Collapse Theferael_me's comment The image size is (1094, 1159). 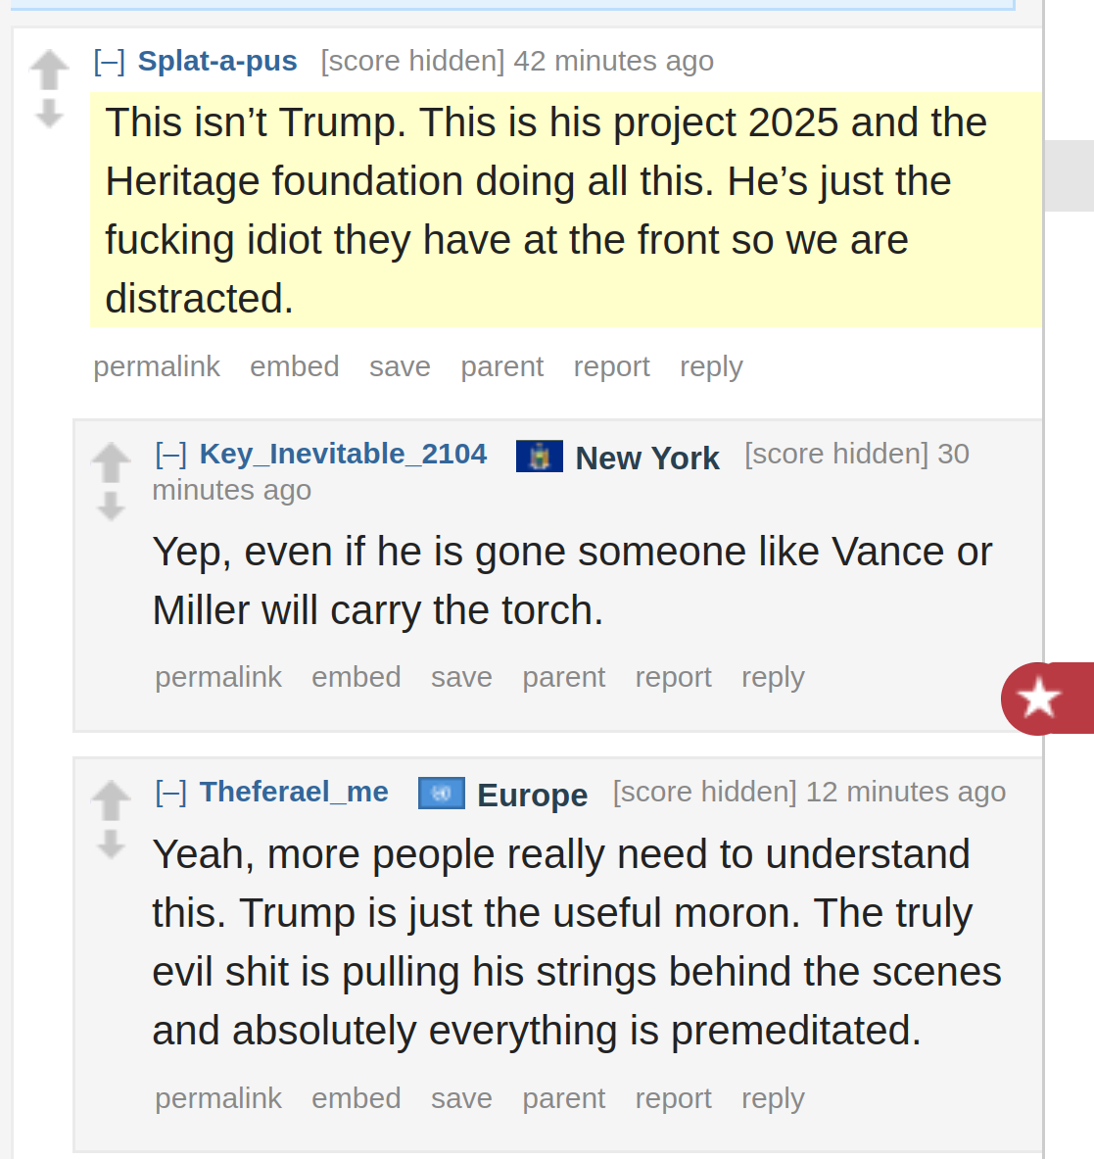171,793
